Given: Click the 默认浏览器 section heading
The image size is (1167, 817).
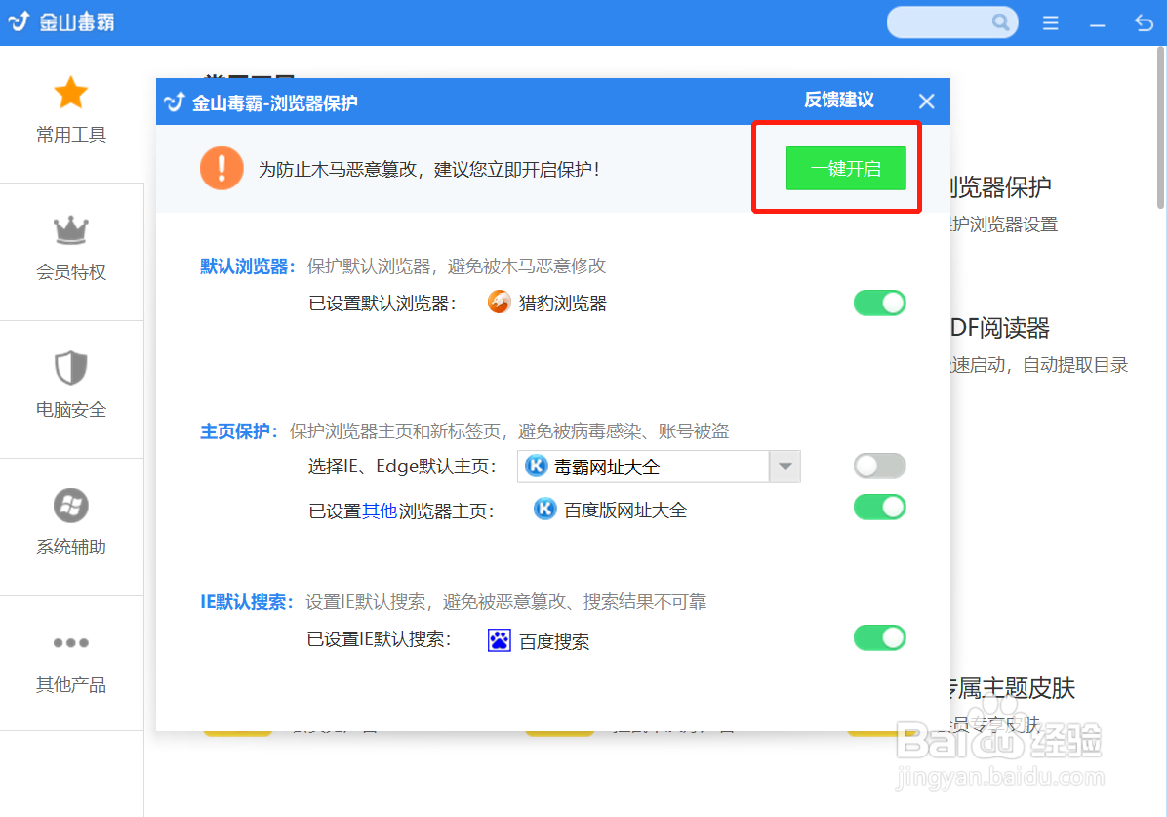Looking at the screenshot, I should tap(247, 266).
